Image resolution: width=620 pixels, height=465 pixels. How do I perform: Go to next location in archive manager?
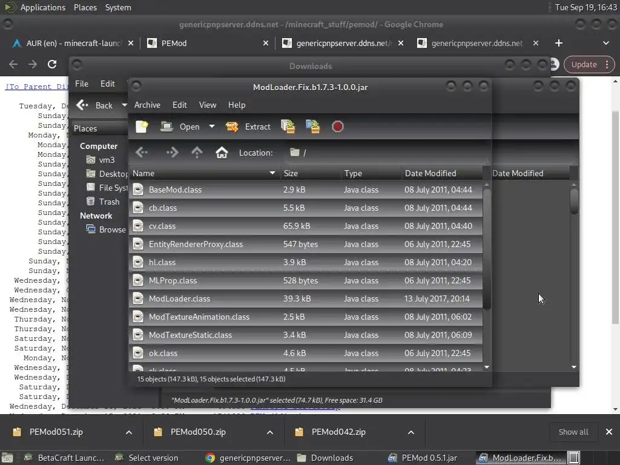point(172,152)
